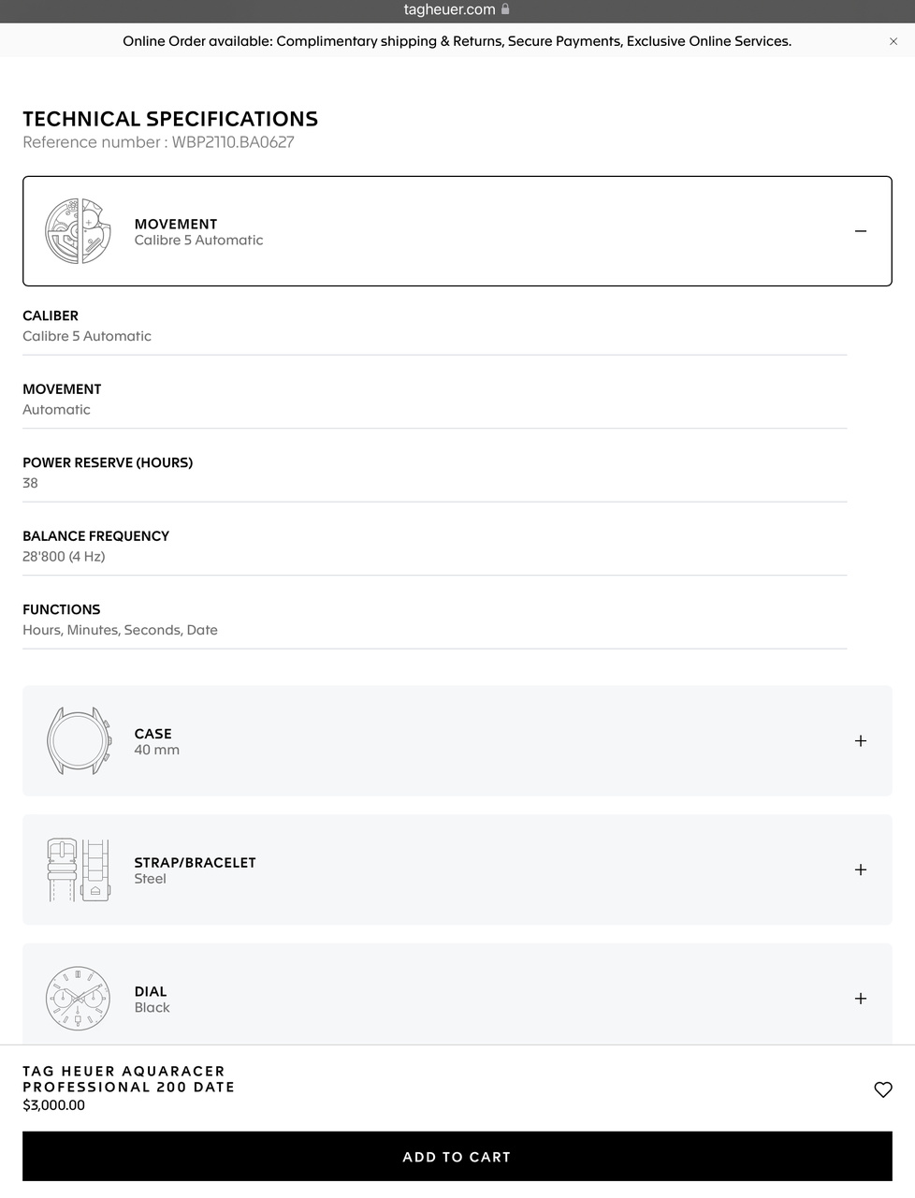Click the Case section title text
This screenshot has width=915, height=1198.
pyautogui.click(x=153, y=734)
